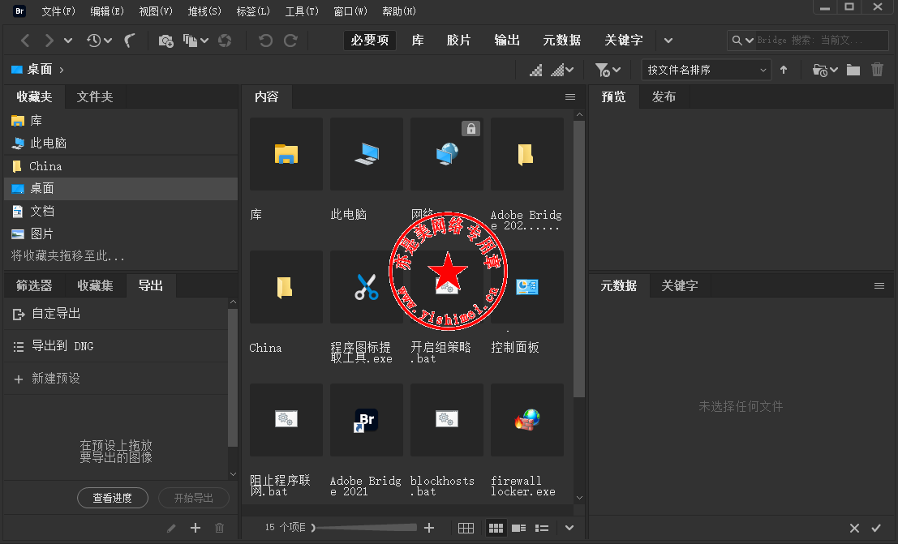This screenshot has width=898, height=544.
Task: Open recent folder dropdown
Action: click(825, 70)
